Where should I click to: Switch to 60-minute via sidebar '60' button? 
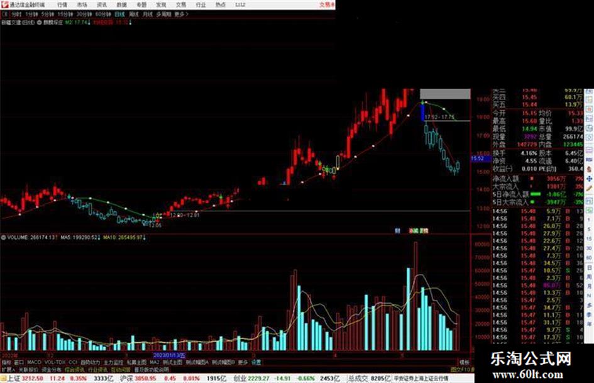(x=589, y=258)
